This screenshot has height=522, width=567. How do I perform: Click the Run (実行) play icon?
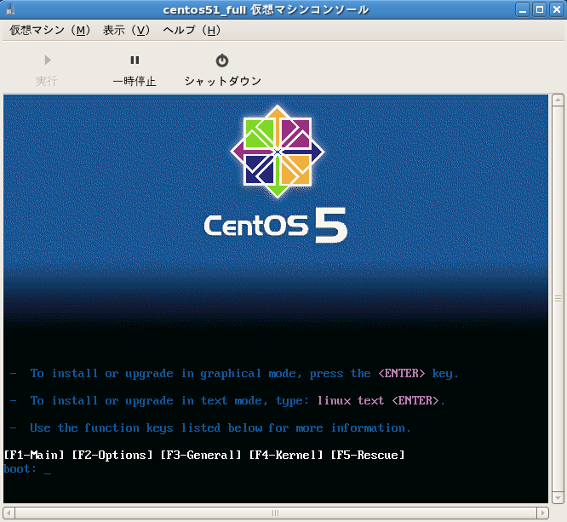[x=48, y=60]
